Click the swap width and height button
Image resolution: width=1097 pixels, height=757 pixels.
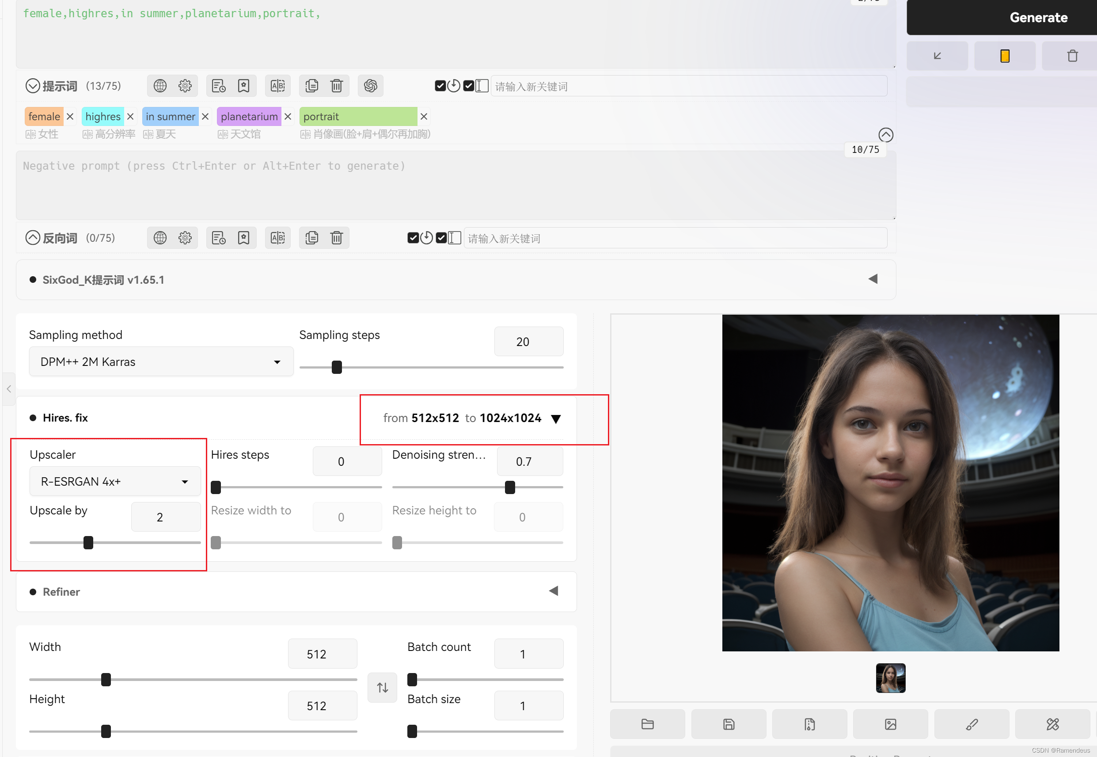[382, 687]
